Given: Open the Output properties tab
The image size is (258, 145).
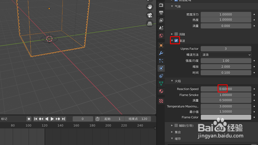Looking at the screenshot, I should 161,13.
